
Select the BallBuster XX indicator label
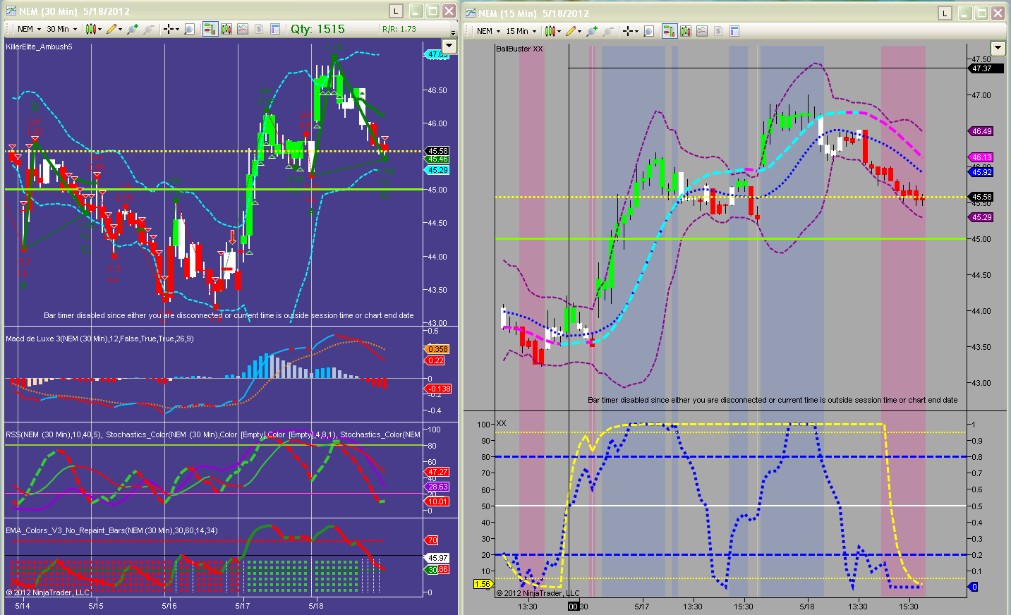coord(519,49)
